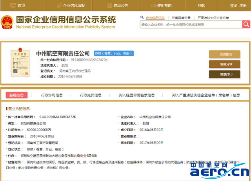Click the document icon beside 信息公告

(x=109, y=5)
